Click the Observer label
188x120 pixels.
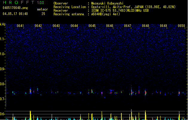click(61, 3)
